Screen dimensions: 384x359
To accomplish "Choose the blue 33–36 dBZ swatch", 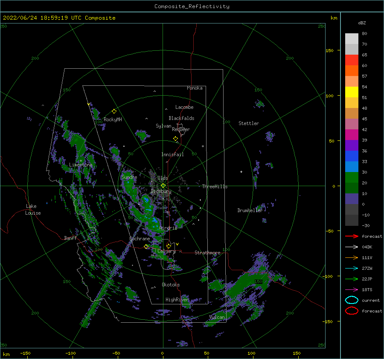I will pos(352,156).
